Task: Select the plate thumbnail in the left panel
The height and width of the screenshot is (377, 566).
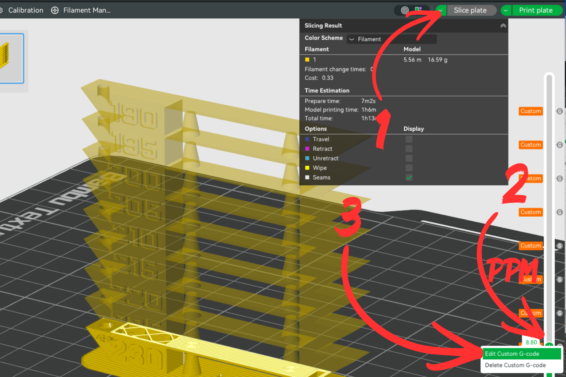Action: point(11,59)
